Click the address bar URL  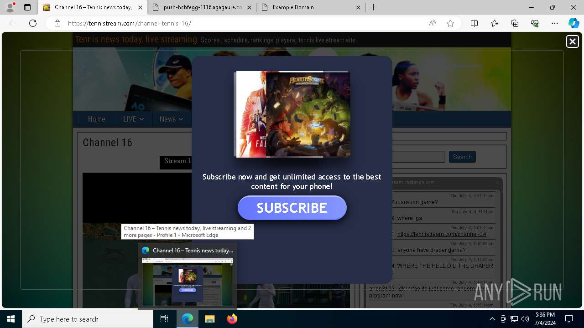[129, 23]
